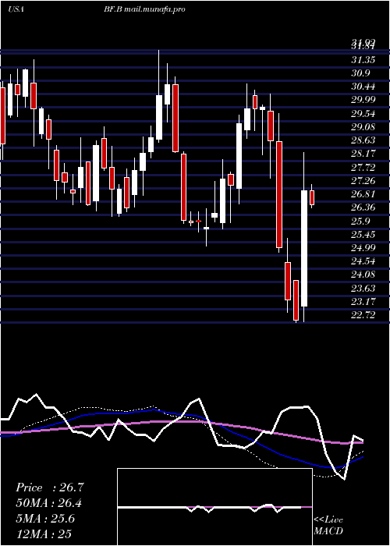
Task: Click the 23.17 price axis label
Action: click(x=363, y=302)
